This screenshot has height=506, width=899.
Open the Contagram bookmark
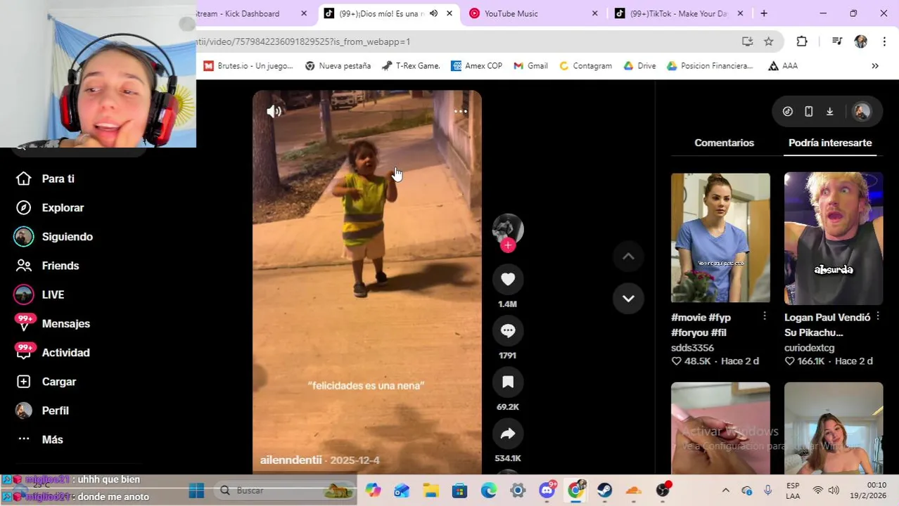(585, 65)
